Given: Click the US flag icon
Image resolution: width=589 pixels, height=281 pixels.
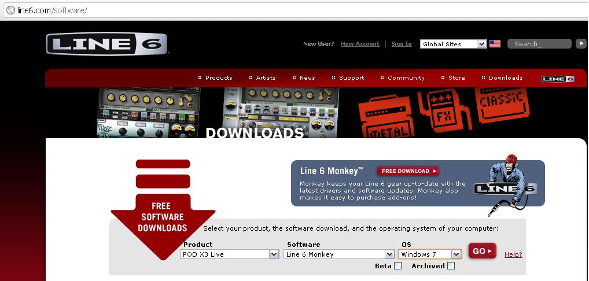Looking at the screenshot, I should tap(495, 44).
